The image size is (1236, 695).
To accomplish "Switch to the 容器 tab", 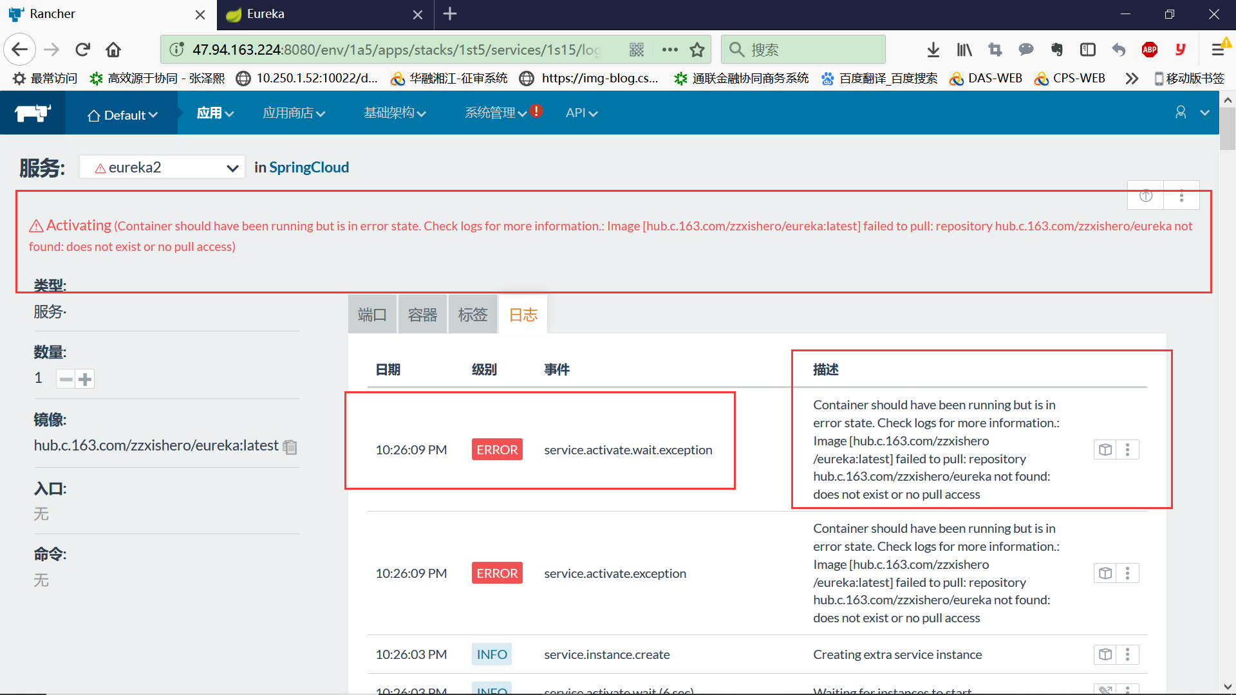I will [422, 315].
